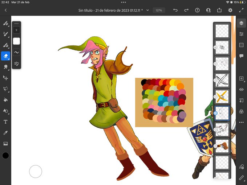The image size is (247, 185).
Task: Open Layer properties panel
Action: (241, 34)
